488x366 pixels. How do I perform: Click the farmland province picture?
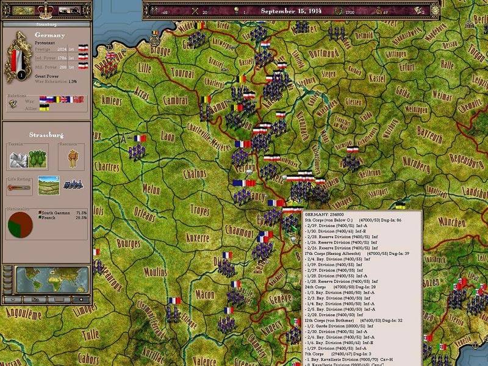[x=49, y=185]
